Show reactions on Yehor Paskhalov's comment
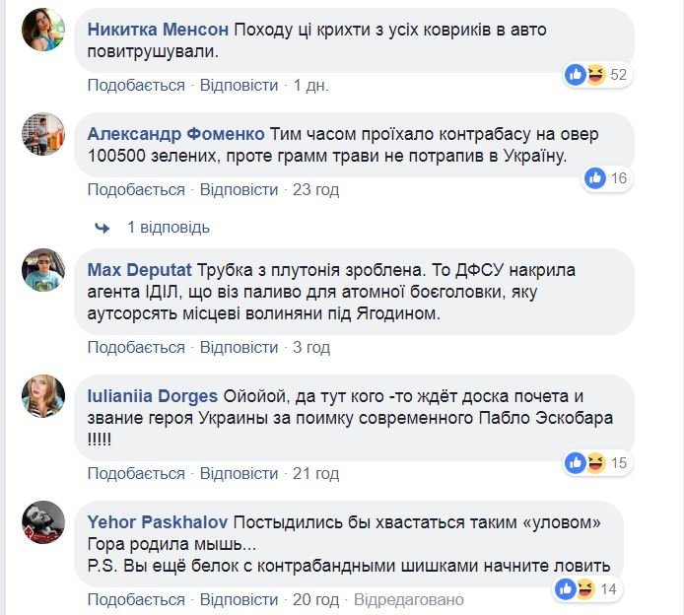The height and width of the screenshot is (615, 684). pos(589,589)
